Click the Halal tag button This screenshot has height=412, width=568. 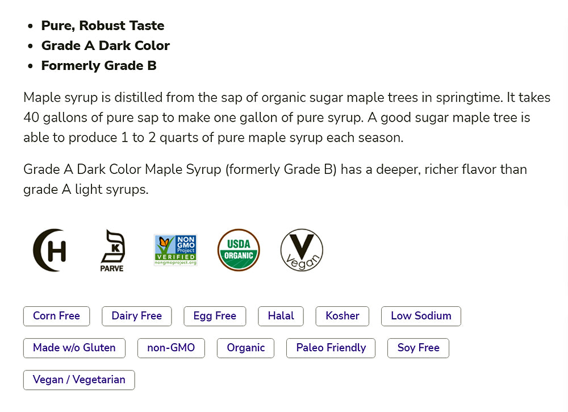tap(281, 316)
